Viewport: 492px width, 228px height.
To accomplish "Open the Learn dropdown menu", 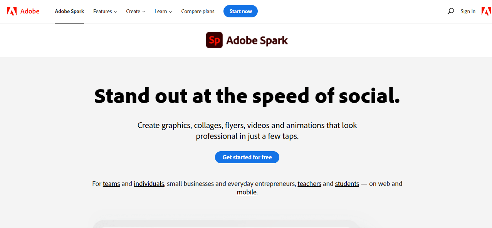I will pos(163,11).
